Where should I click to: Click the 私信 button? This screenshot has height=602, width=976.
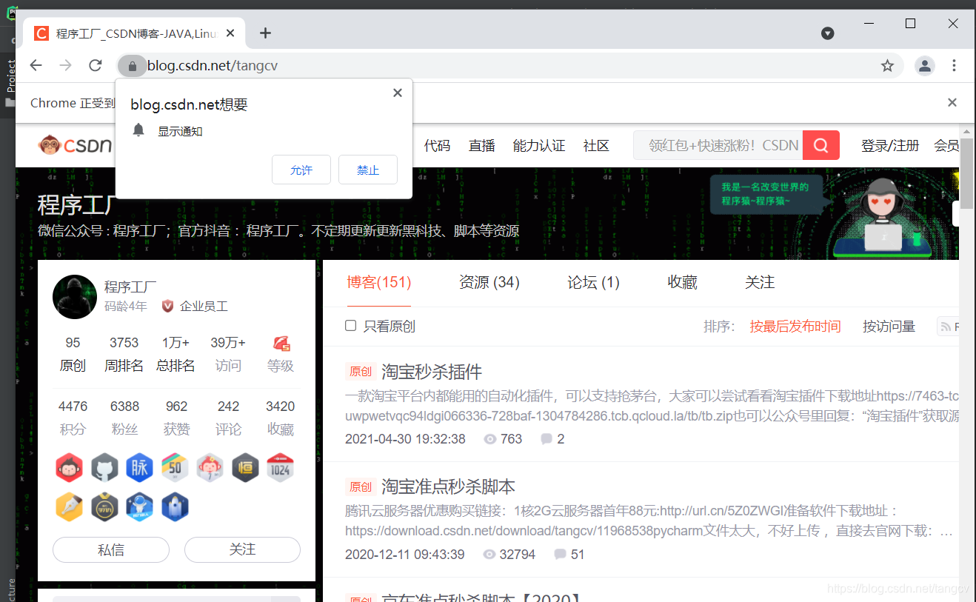point(111,549)
